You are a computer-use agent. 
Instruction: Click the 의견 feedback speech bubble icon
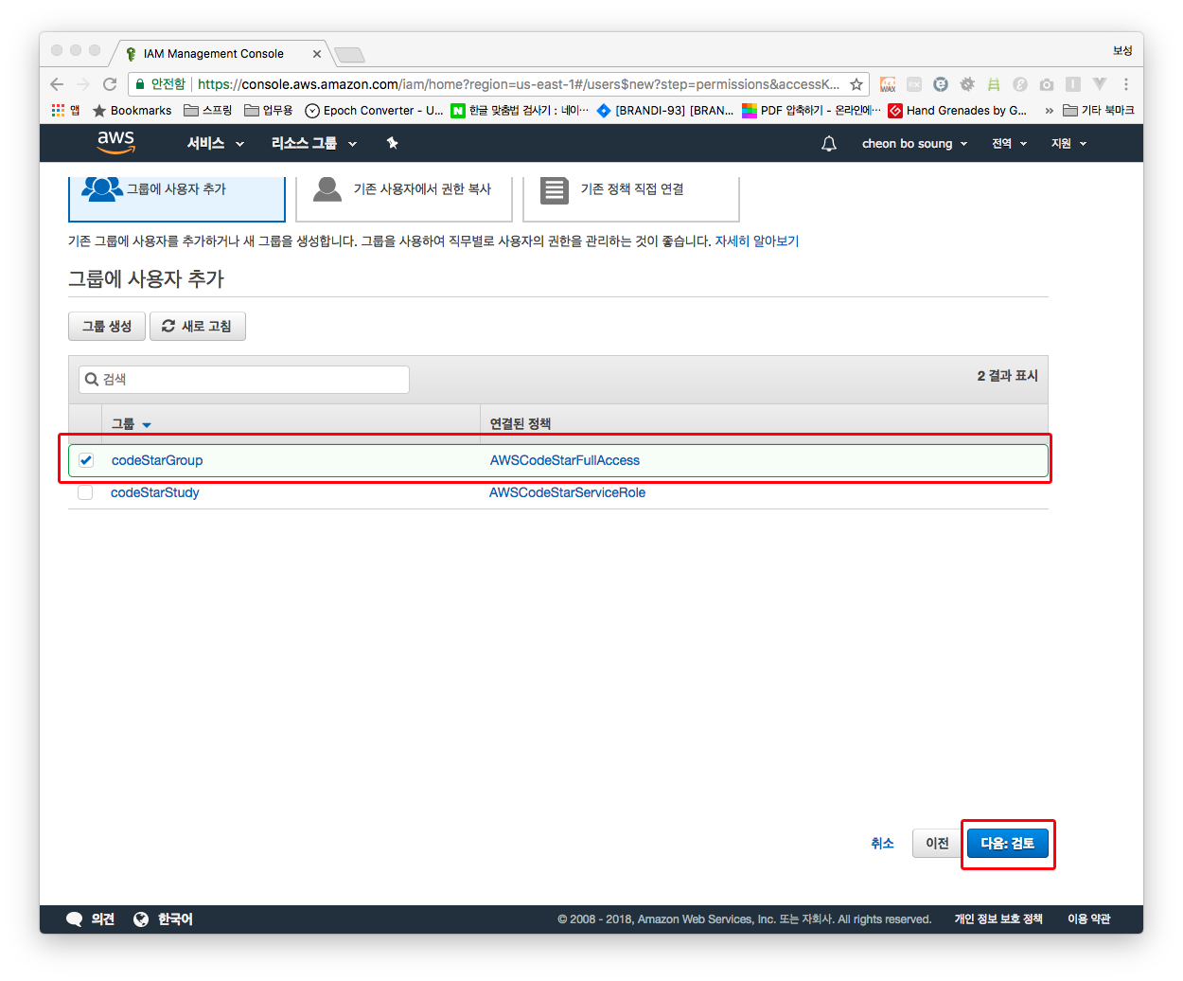[75, 919]
